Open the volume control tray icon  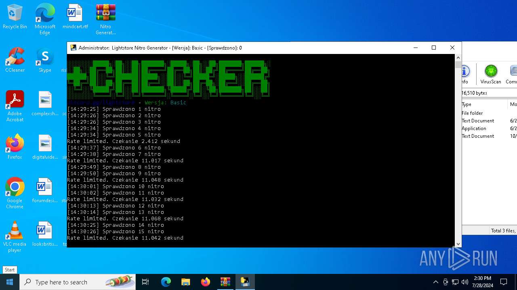465,282
